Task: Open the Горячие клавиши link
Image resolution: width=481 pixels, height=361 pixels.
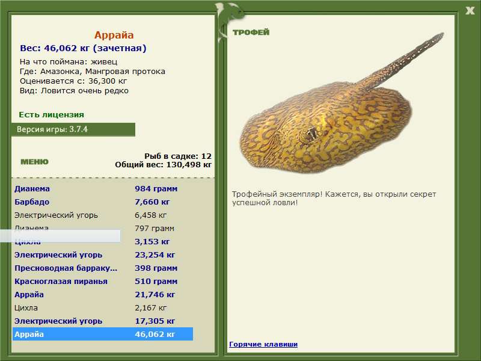Action: click(x=263, y=344)
